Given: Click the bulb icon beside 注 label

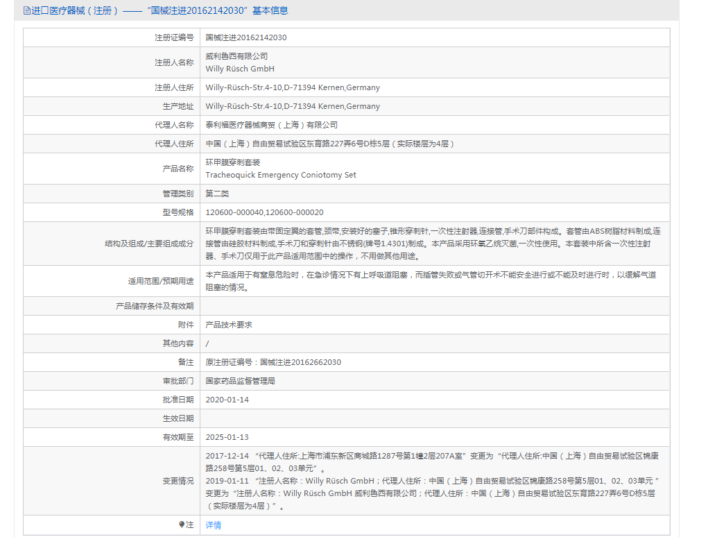Looking at the screenshot, I should pos(182,525).
